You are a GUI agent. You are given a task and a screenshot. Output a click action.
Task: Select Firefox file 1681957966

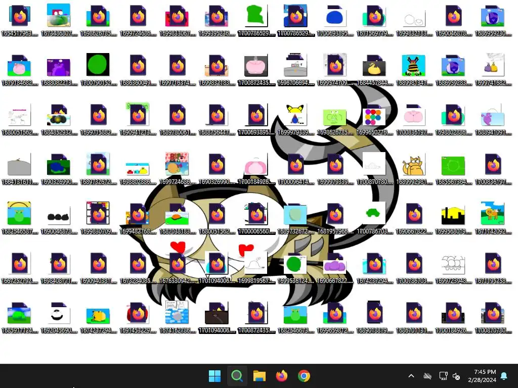coord(335,218)
